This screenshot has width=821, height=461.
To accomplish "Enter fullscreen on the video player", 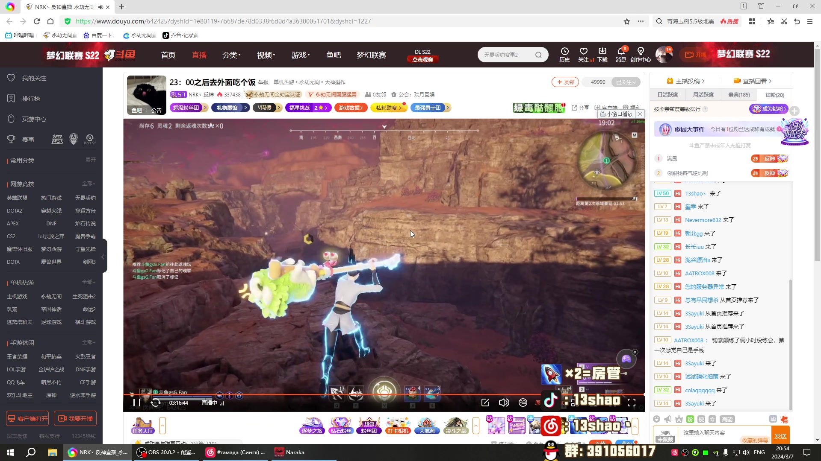I will point(631,403).
